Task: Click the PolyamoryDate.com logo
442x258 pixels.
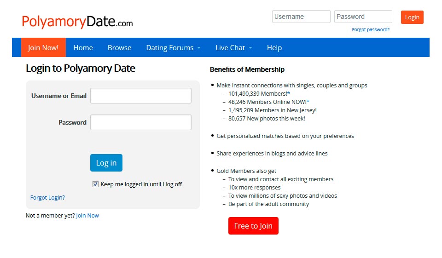Action: pyautogui.click(x=77, y=22)
